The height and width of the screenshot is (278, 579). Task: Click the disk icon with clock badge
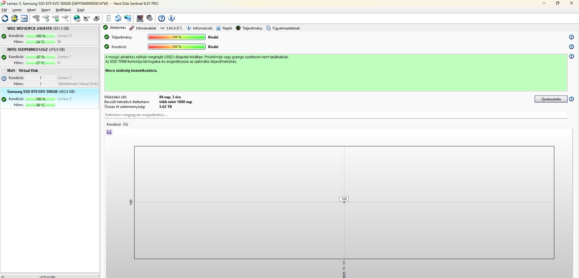[46, 18]
